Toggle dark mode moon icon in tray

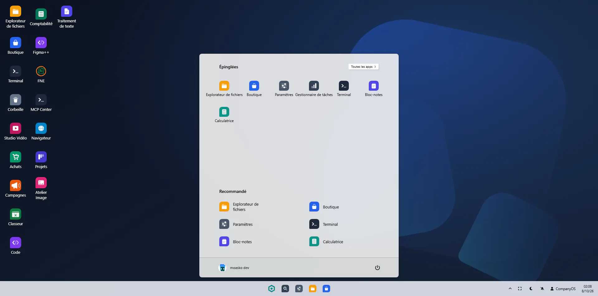click(531, 289)
